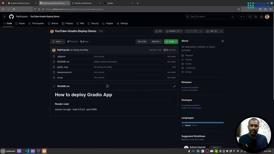Image resolution: width=274 pixels, height=154 pixels.
Task: Open GitHub homepage via Octocat logo
Action: [x=12, y=17]
